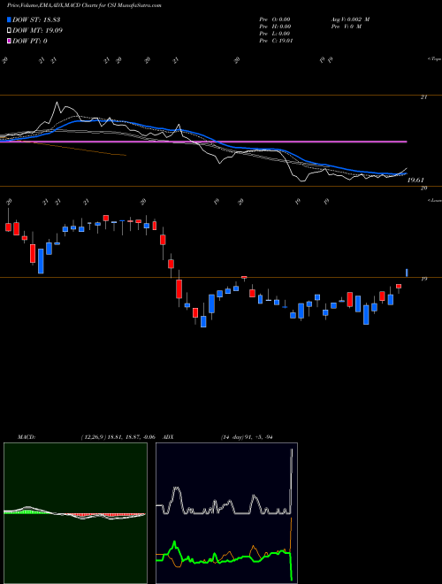
Task: Click ADX values '(14 day) 91, +5, -94'
Action: pos(247,437)
